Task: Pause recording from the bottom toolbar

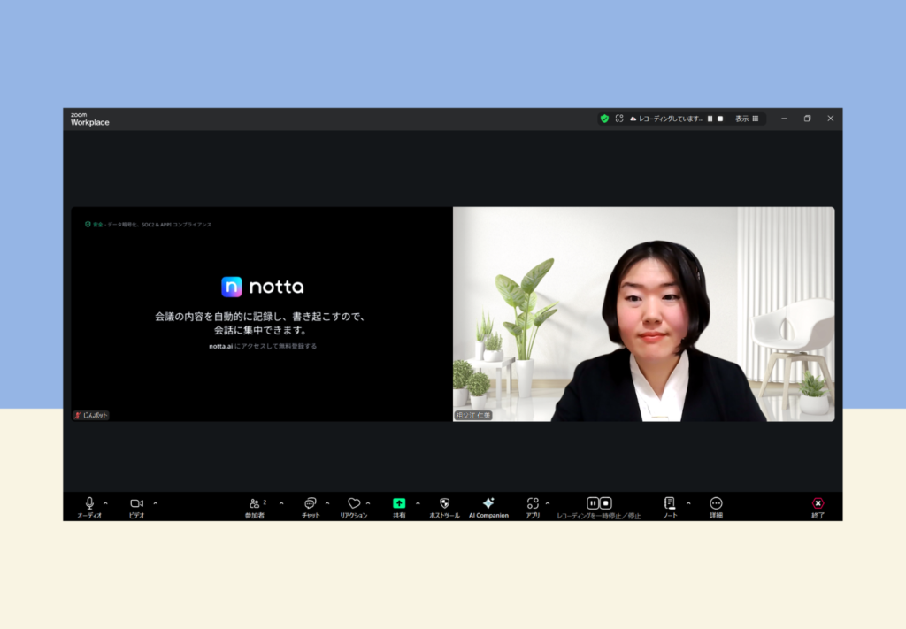Action: [x=593, y=503]
